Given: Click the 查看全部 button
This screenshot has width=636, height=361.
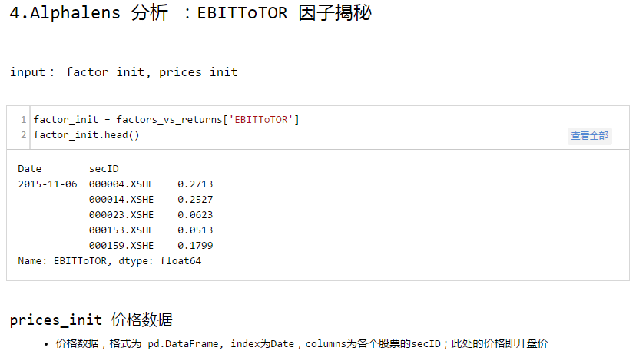Looking at the screenshot, I should (589, 136).
